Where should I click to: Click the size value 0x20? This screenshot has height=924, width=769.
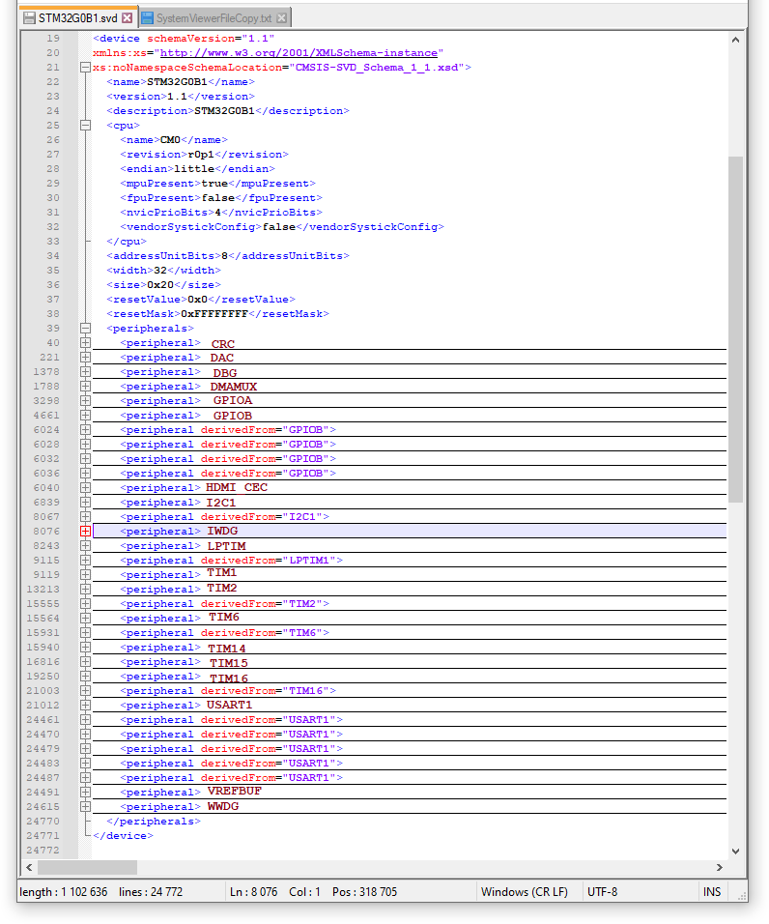(x=160, y=284)
